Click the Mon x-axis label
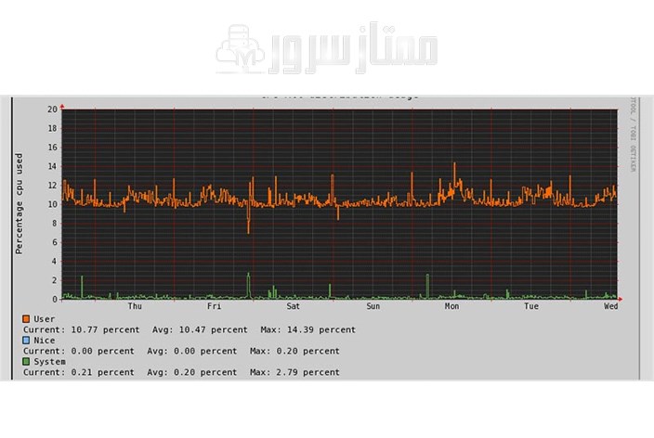The height and width of the screenshot is (438, 654). point(451,306)
